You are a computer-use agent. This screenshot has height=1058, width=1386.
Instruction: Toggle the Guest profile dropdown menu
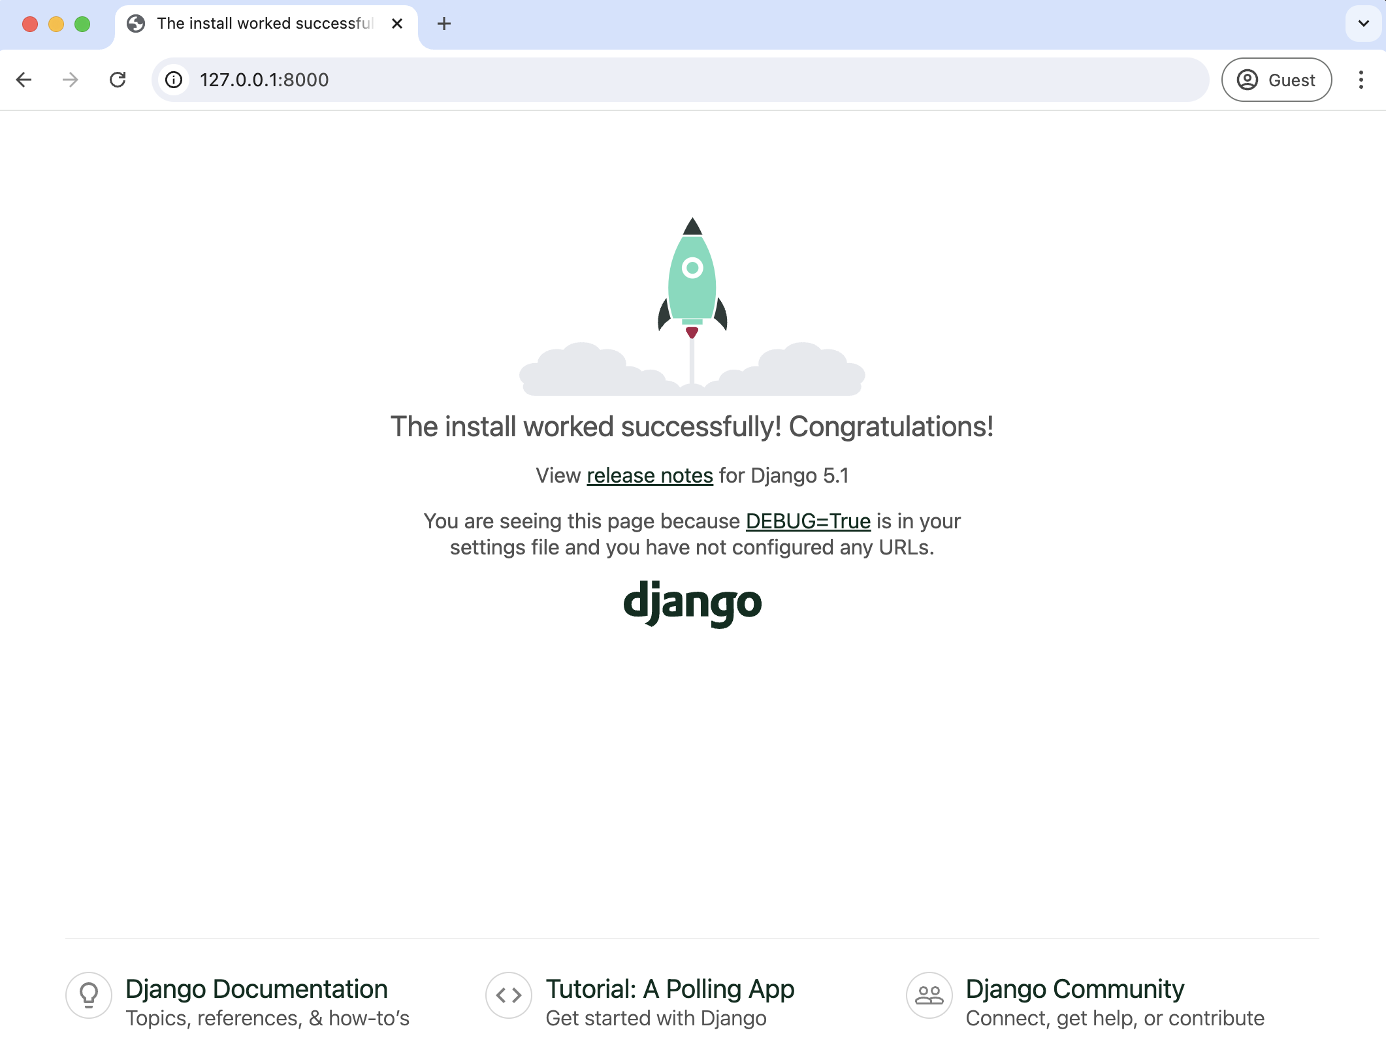point(1276,79)
